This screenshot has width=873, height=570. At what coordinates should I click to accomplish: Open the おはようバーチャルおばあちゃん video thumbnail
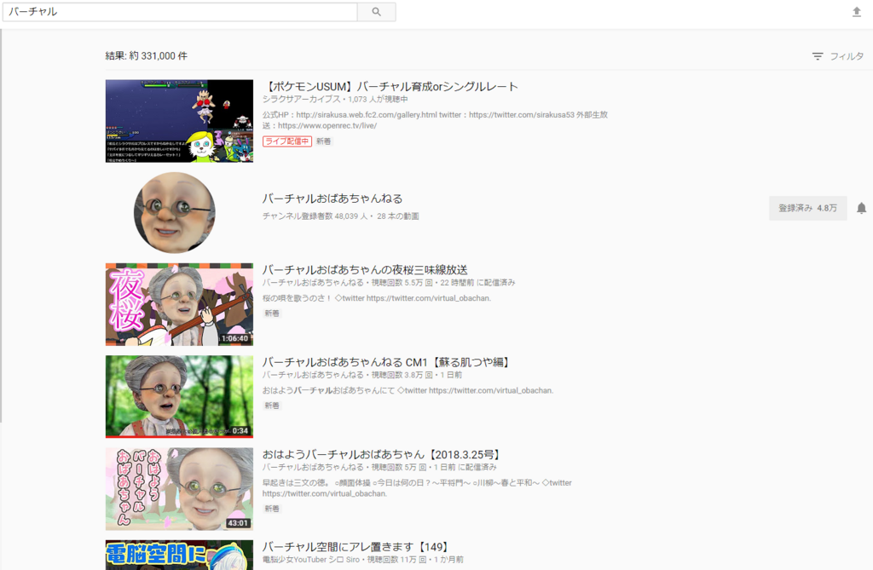tap(179, 489)
